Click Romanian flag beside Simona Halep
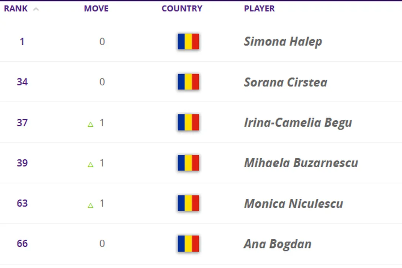This screenshot has width=402, height=268. pyautogui.click(x=188, y=41)
